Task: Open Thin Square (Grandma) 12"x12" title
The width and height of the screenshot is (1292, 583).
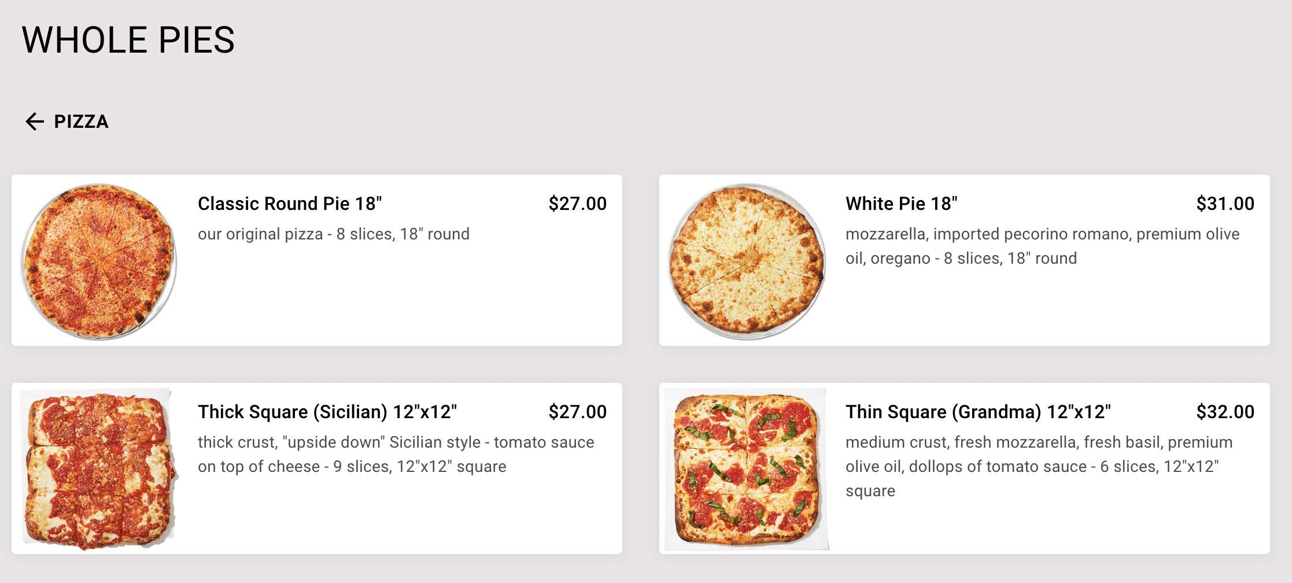Action: click(x=978, y=412)
